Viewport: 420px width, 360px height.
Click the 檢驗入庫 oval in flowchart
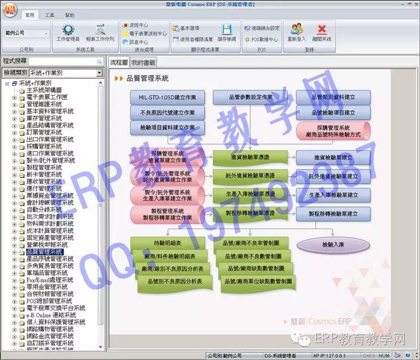point(330,245)
